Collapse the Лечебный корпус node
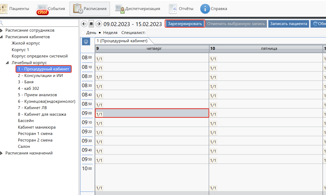 pos(7,63)
